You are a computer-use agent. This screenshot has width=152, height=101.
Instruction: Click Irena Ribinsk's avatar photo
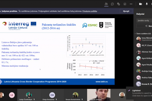[x=139, y=39]
